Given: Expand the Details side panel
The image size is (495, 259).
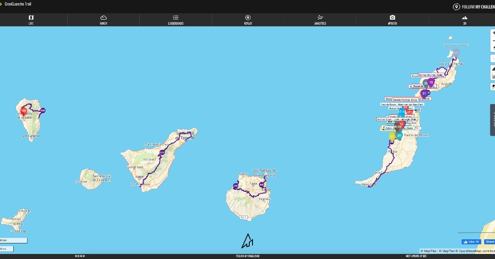Looking at the screenshot, I should tap(492, 120).
